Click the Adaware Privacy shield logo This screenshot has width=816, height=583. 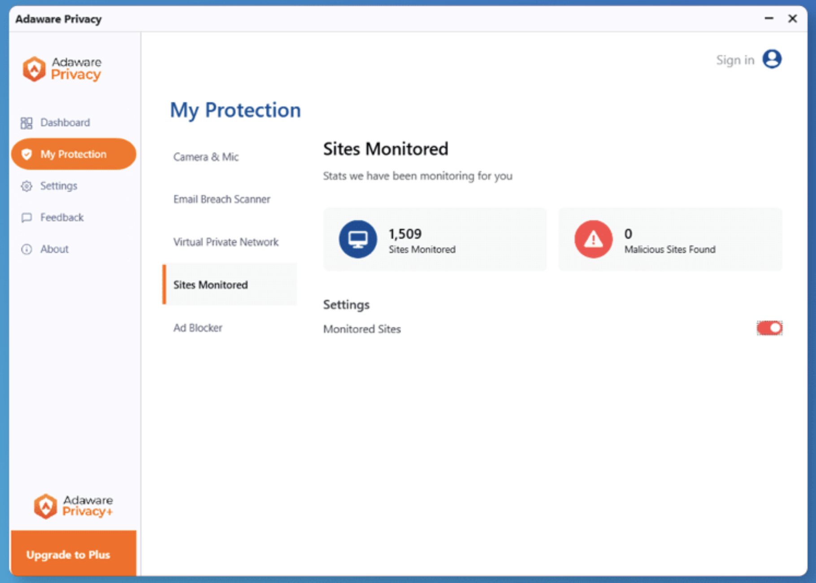[34, 69]
